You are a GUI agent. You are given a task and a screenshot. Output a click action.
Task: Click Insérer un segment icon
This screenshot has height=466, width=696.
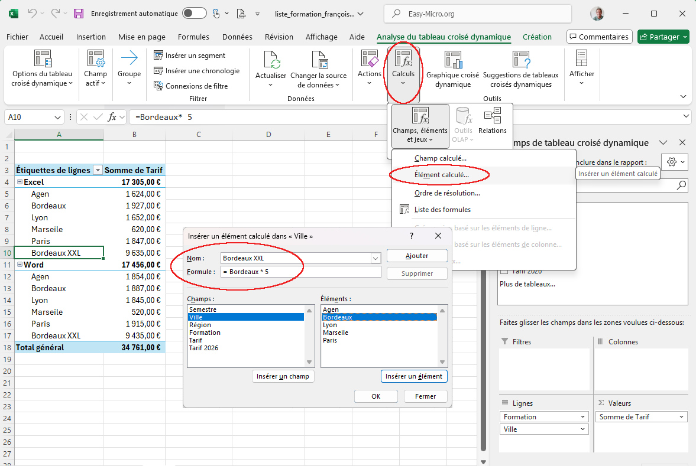(x=158, y=56)
